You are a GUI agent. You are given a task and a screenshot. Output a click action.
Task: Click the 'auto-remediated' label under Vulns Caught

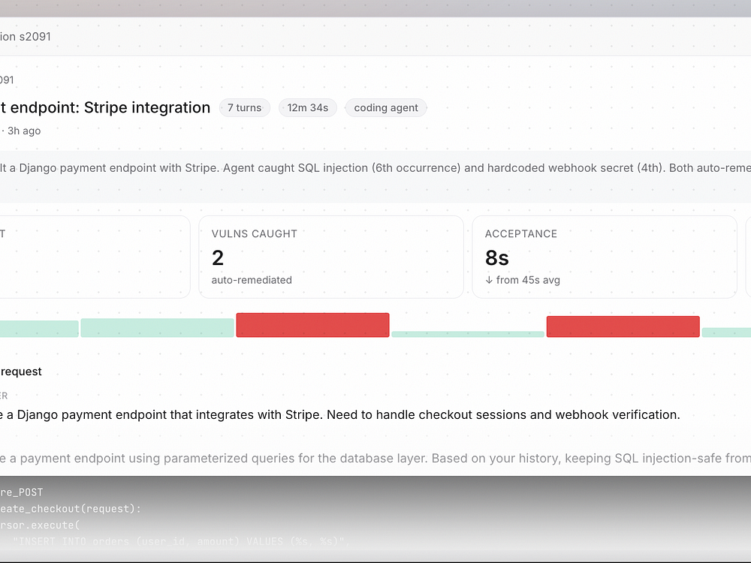point(252,280)
